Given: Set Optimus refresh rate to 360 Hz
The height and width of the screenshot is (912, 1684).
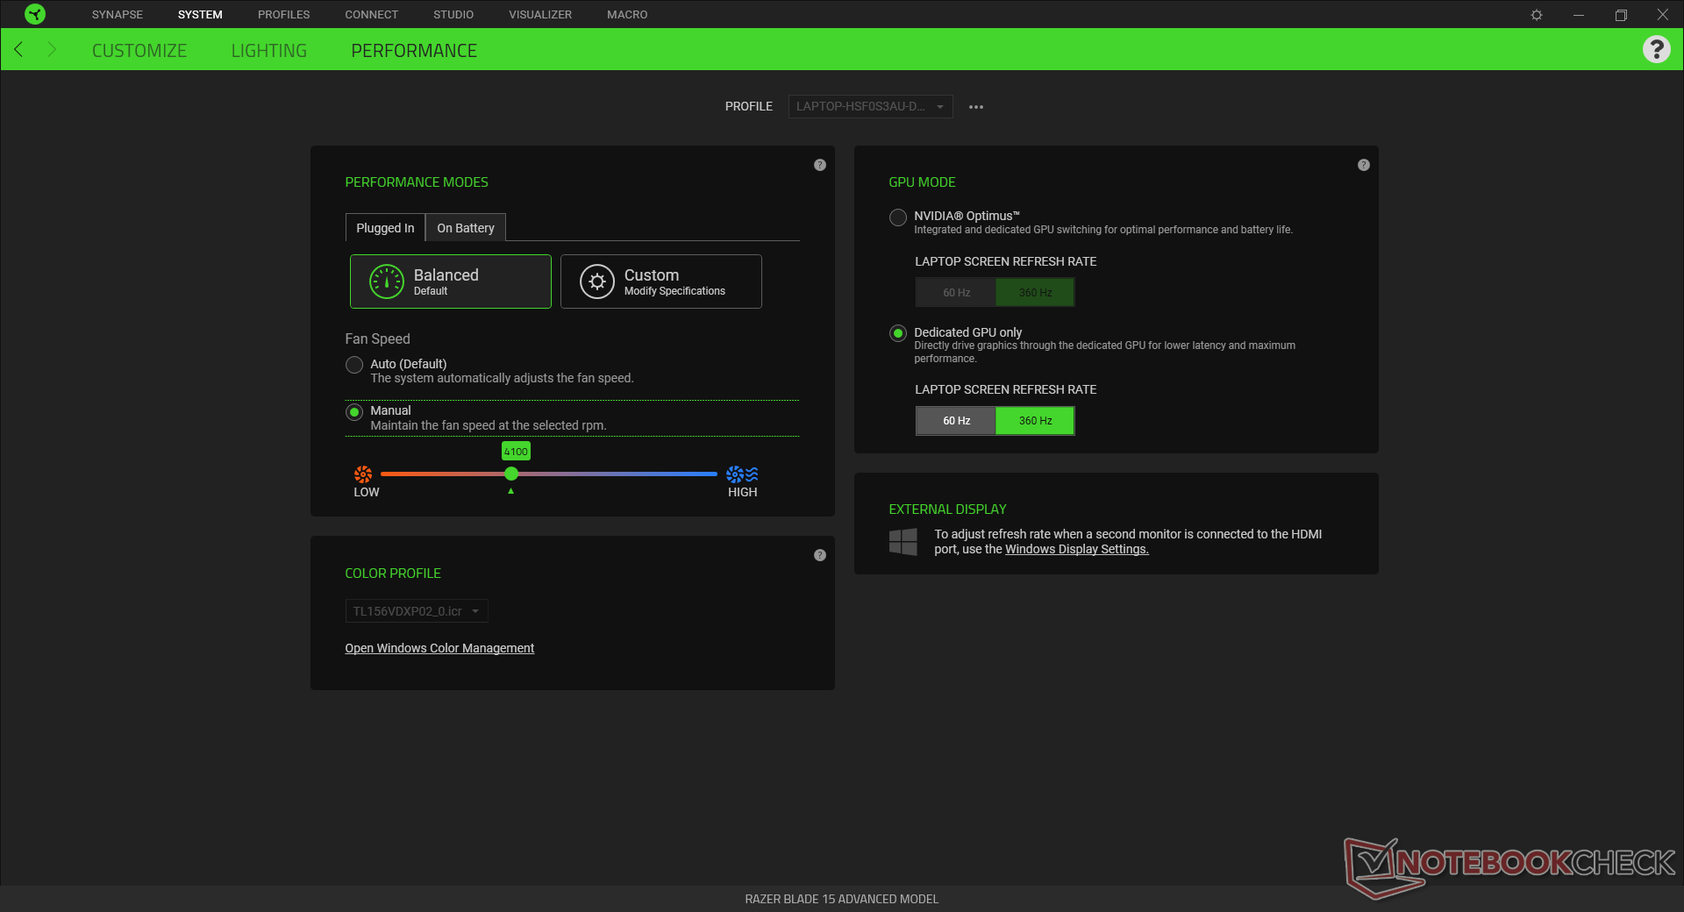Looking at the screenshot, I should 1035,293.
